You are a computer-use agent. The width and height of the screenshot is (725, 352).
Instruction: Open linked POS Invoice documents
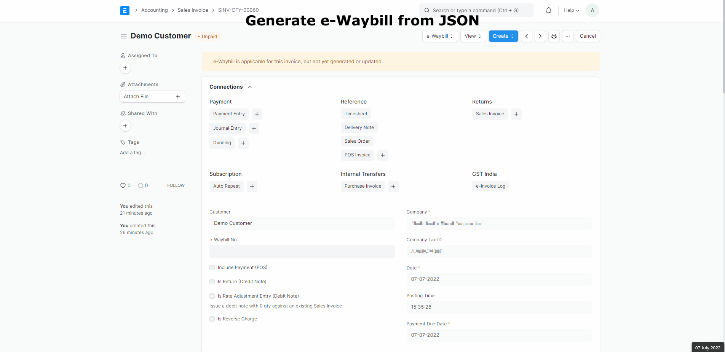coord(358,155)
